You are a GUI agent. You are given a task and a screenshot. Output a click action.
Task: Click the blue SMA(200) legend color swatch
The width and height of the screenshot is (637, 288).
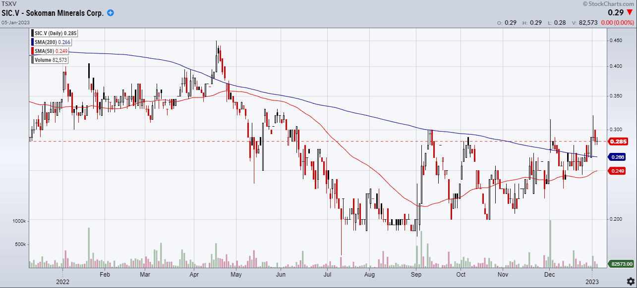tap(32, 42)
